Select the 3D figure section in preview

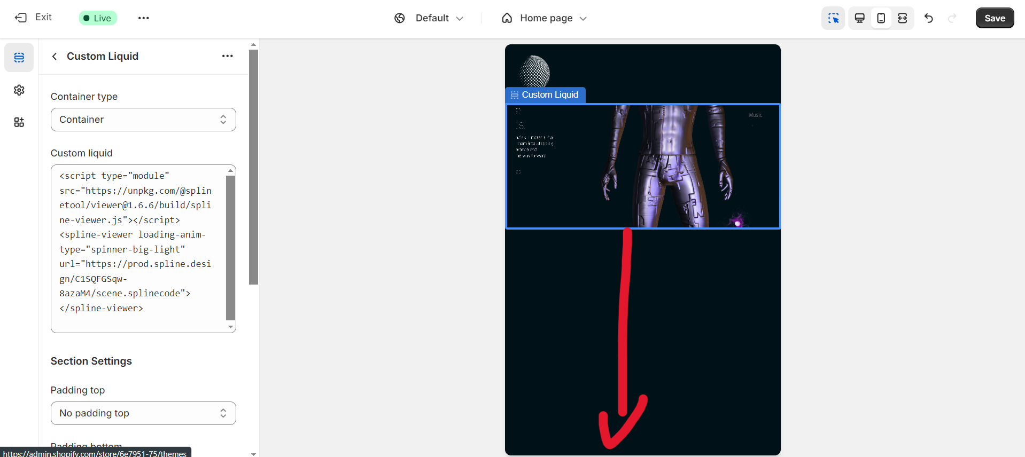[642, 167]
